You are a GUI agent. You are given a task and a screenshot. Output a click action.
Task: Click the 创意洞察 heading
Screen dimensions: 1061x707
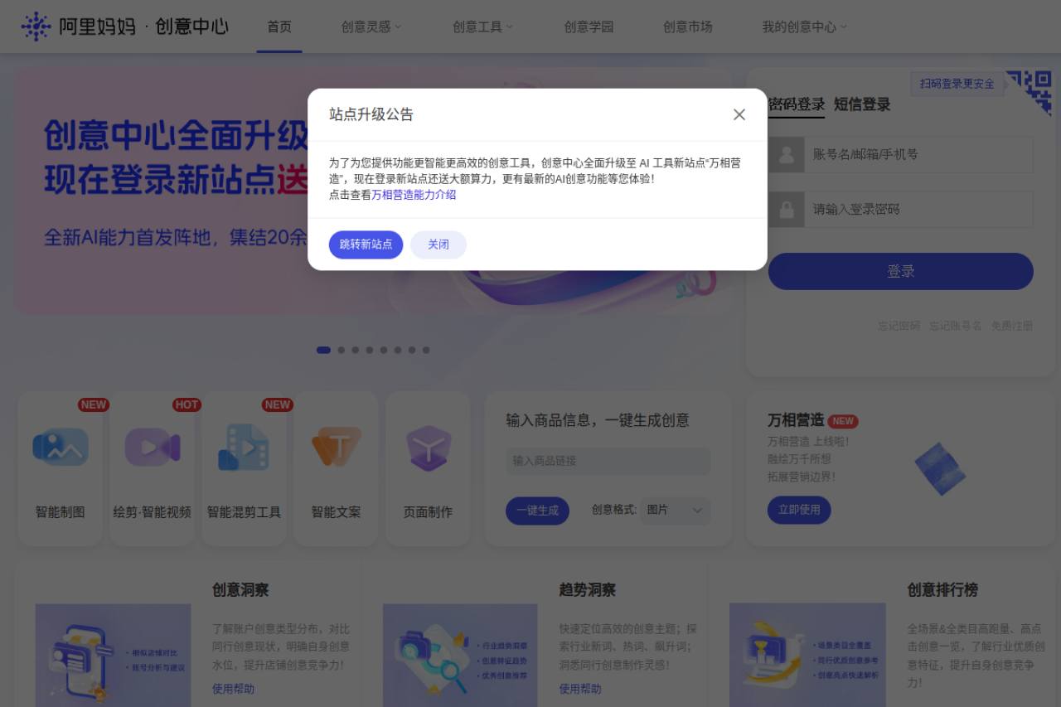[x=240, y=590]
